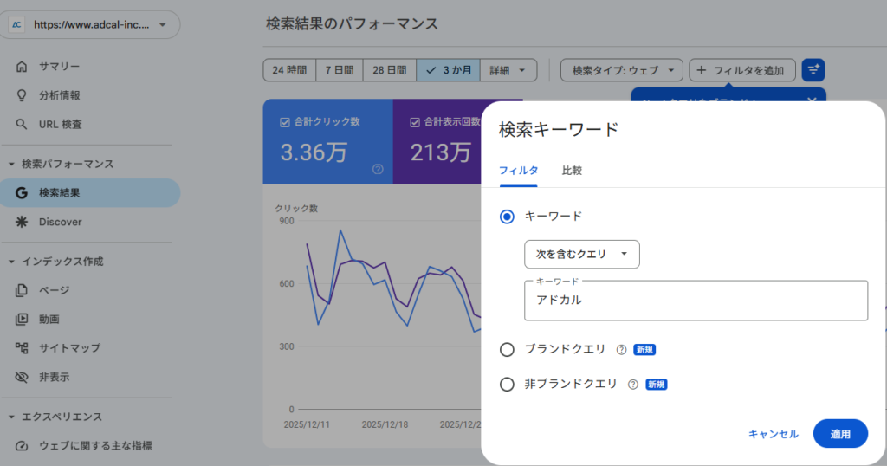
Task: Click the 適用 button to apply filter
Action: (x=840, y=434)
